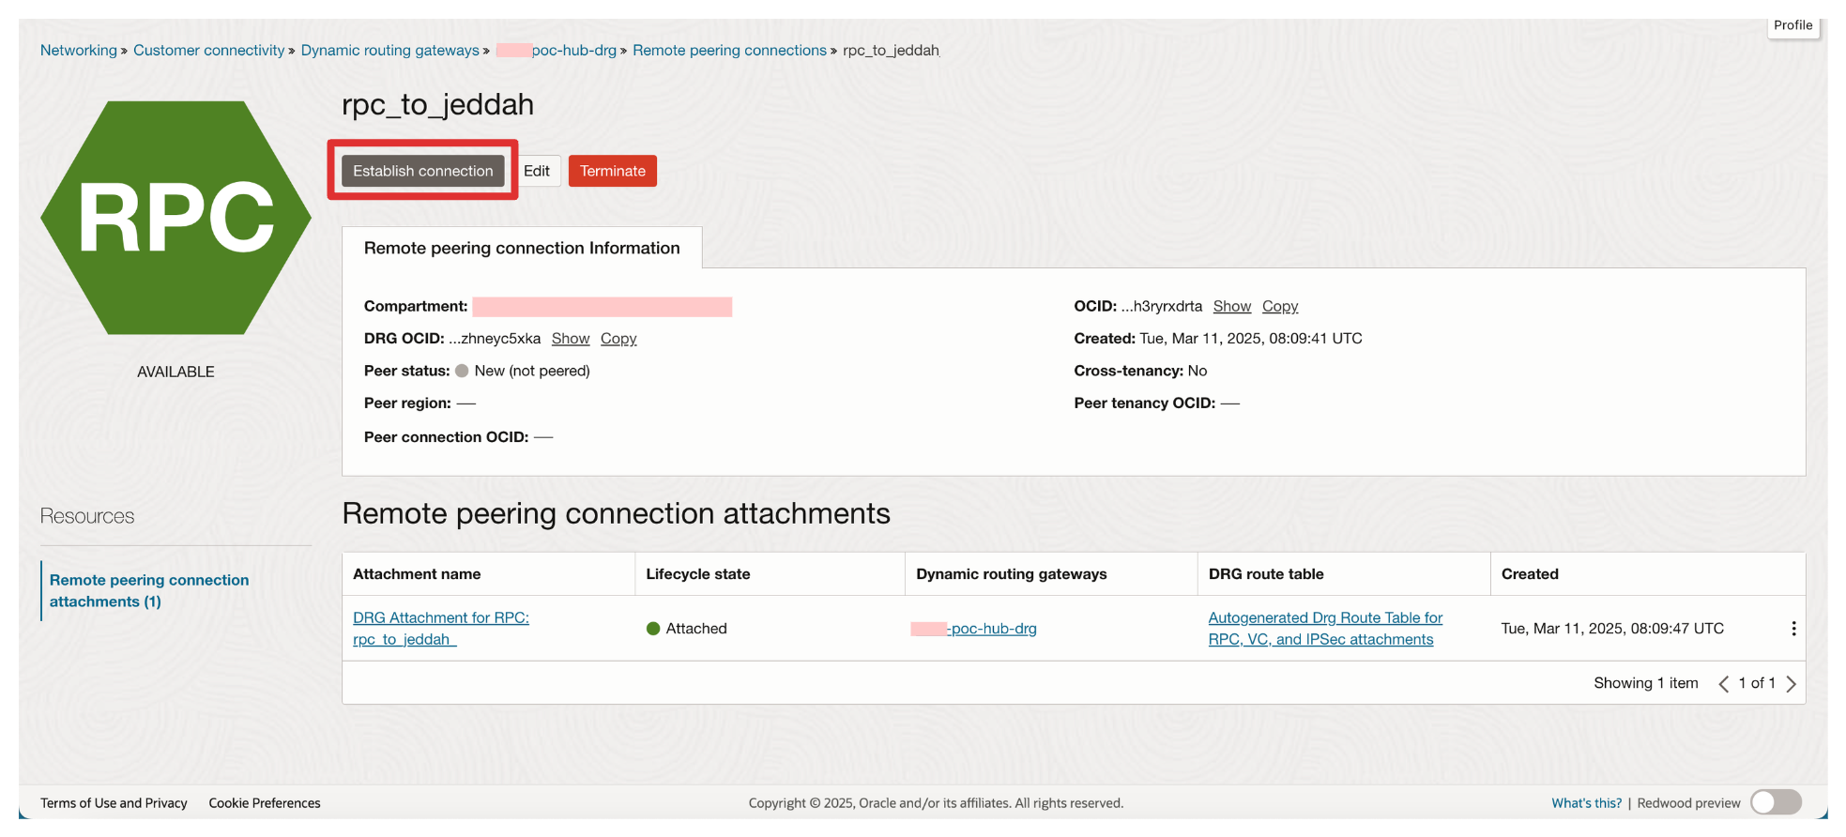Image resolution: width=1846 pixels, height=837 pixels.
Task: Click the Edit button
Action: [537, 171]
